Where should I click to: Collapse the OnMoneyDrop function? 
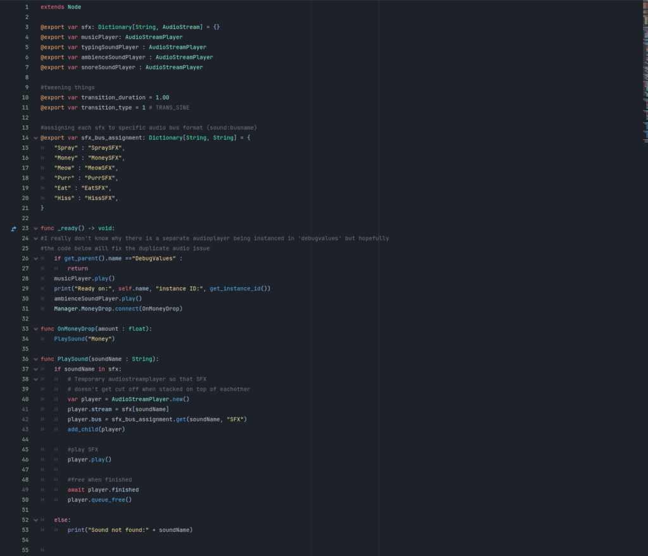(x=35, y=329)
